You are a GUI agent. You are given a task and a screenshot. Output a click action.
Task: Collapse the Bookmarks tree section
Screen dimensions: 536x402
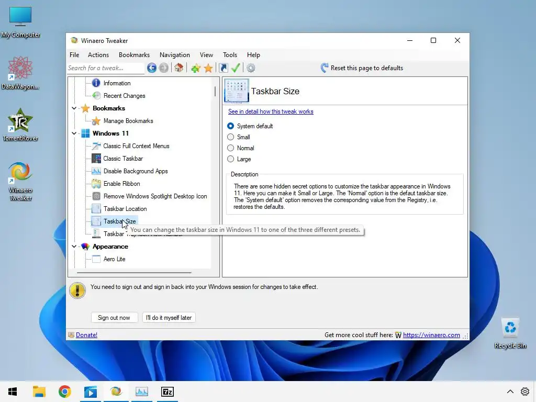[74, 108]
